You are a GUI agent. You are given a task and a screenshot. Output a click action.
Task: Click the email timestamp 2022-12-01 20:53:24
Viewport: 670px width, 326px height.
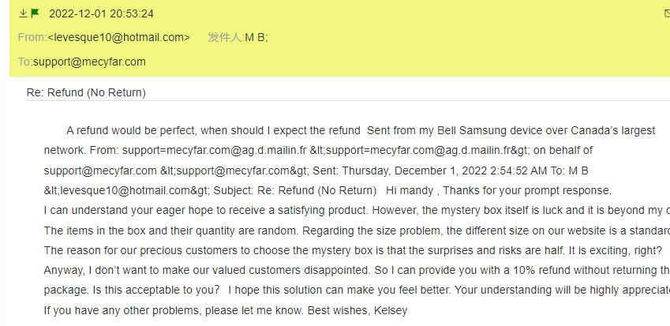[101, 14]
